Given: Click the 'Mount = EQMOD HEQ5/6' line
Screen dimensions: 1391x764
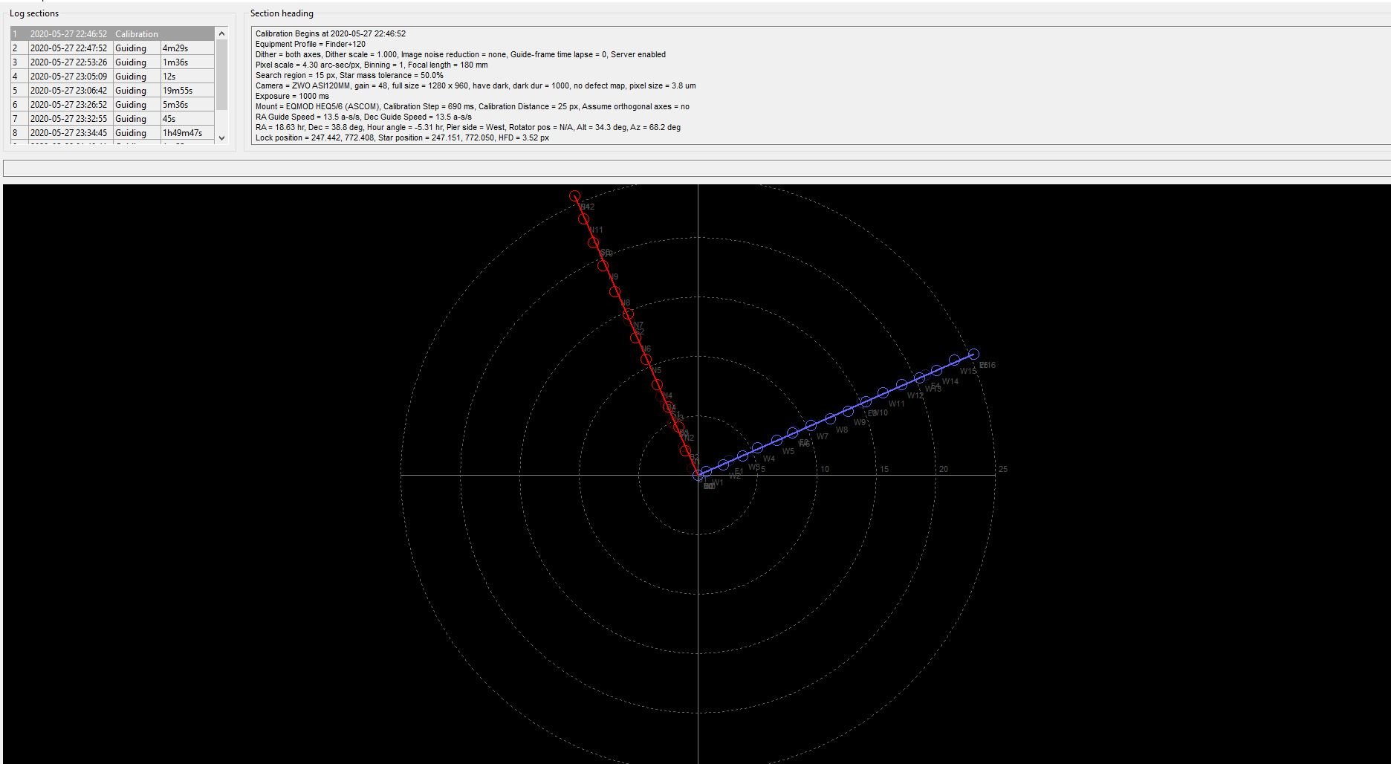Looking at the screenshot, I should pyautogui.click(x=473, y=106).
